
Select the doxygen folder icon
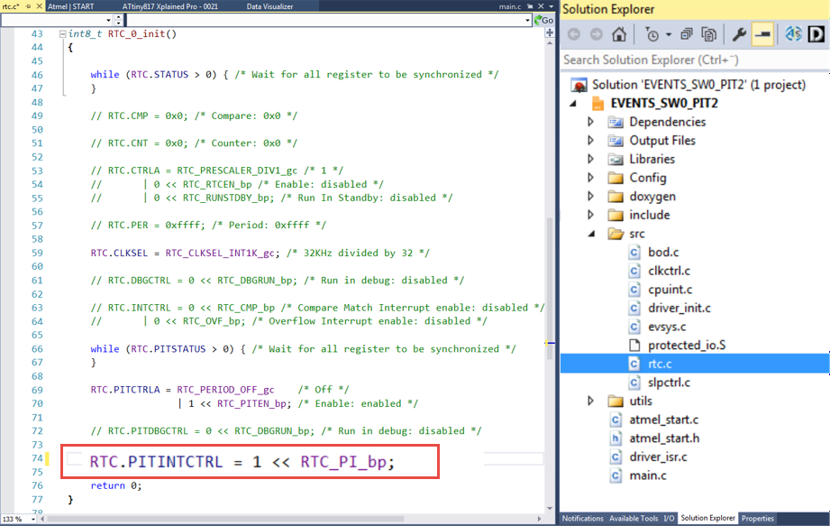point(616,197)
